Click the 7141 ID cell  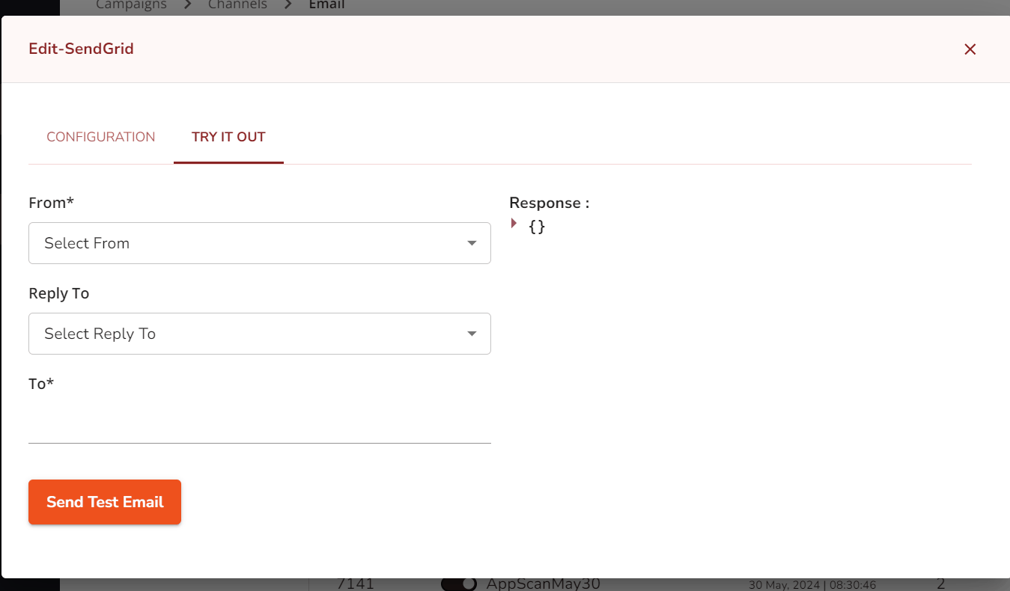356,584
